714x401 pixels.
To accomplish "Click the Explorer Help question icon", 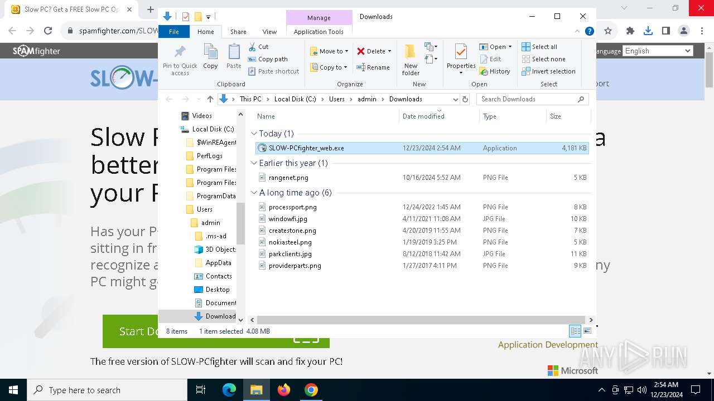I will pos(589,32).
